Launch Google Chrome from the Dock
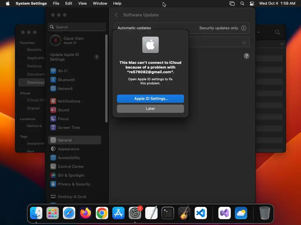This screenshot has width=301, height=225. pyautogui.click(x=102, y=213)
